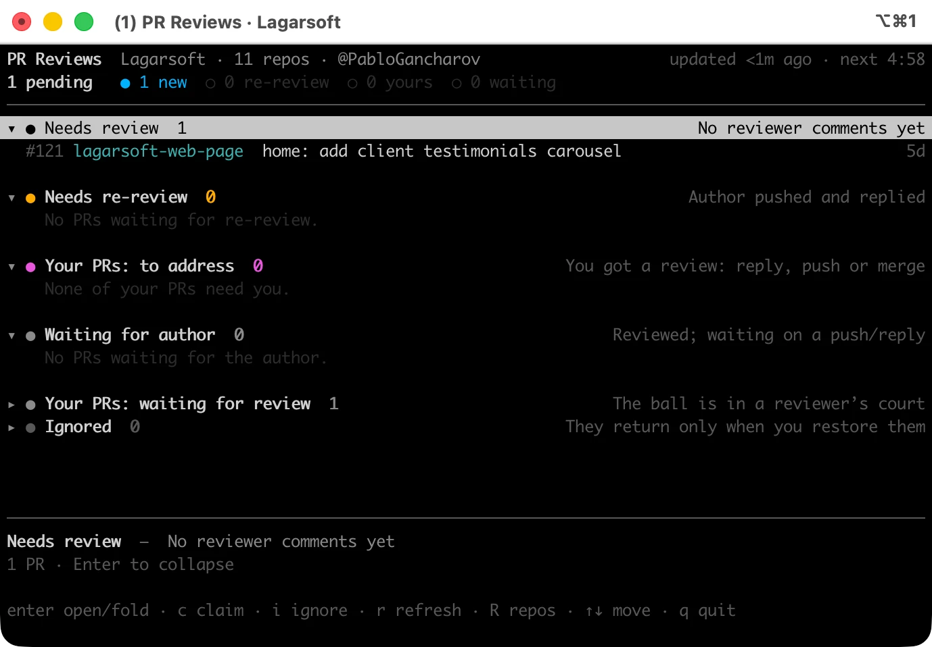This screenshot has height=647, width=932.
Task: Click the hollow circle beside 0 re-review
Action: click(210, 83)
